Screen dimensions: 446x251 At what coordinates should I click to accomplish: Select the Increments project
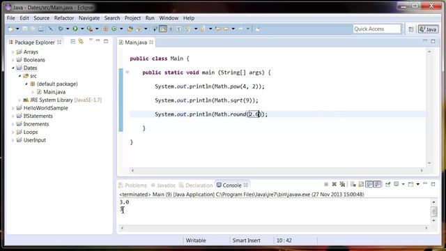coord(36,124)
